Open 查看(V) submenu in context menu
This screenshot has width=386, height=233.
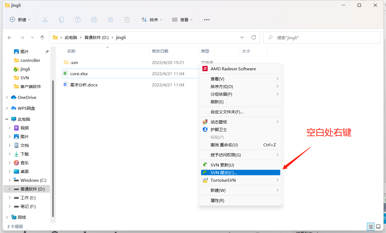pyautogui.click(x=241, y=79)
